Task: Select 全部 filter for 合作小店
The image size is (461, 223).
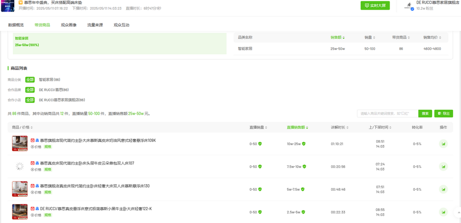Action: pyautogui.click(x=30, y=100)
